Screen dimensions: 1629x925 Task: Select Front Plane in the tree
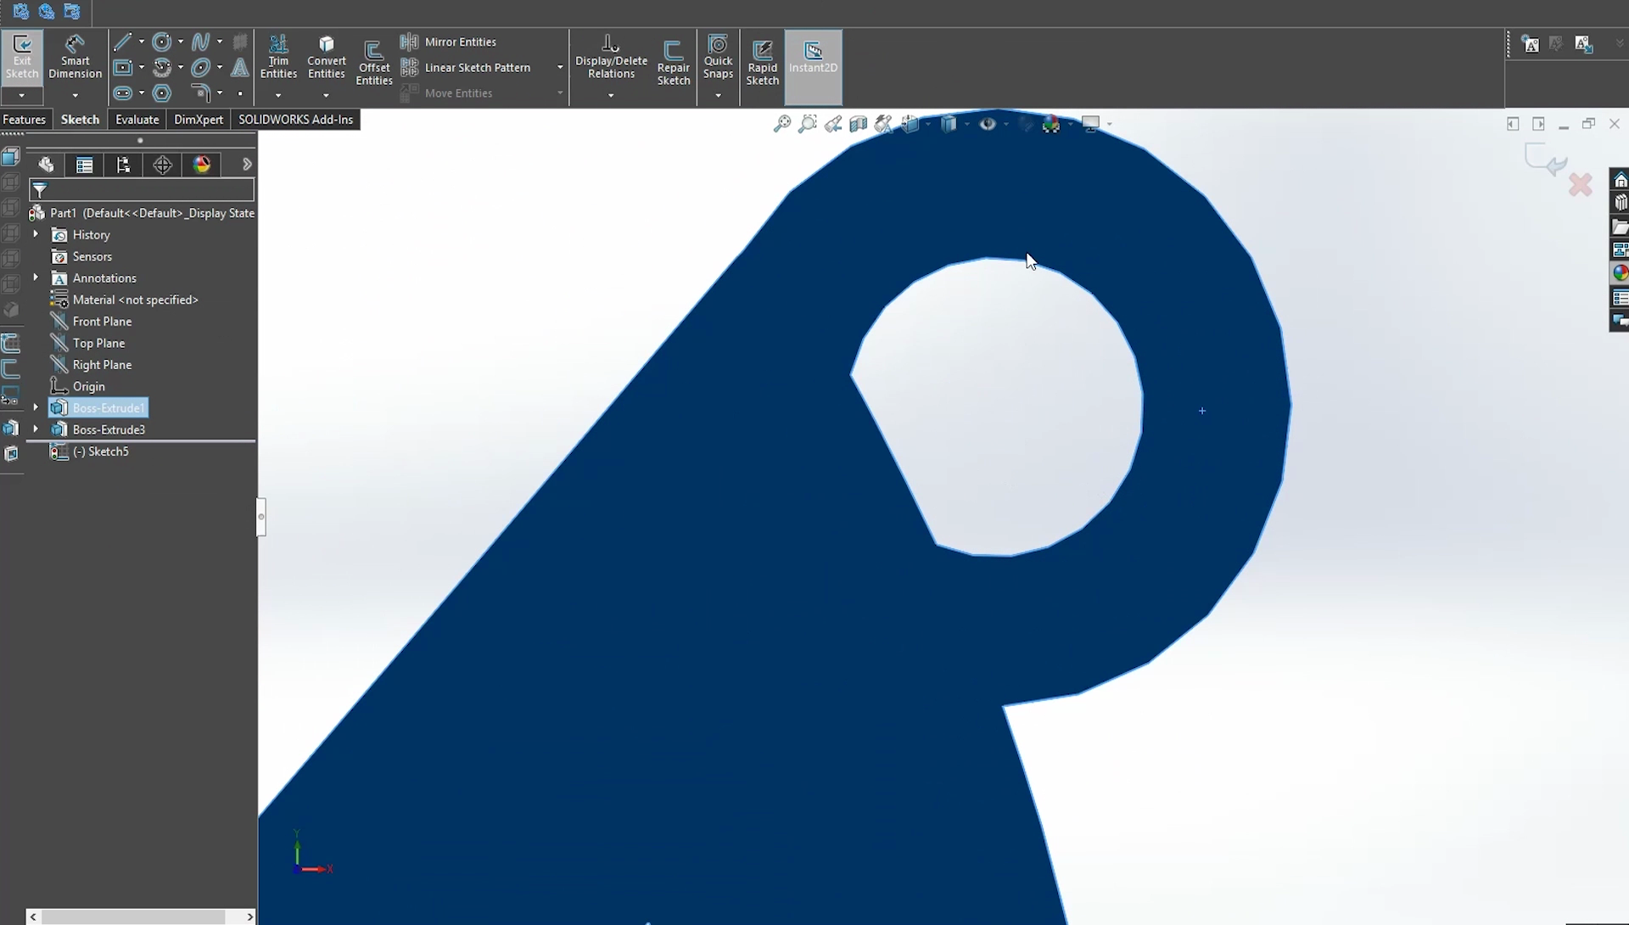102,321
